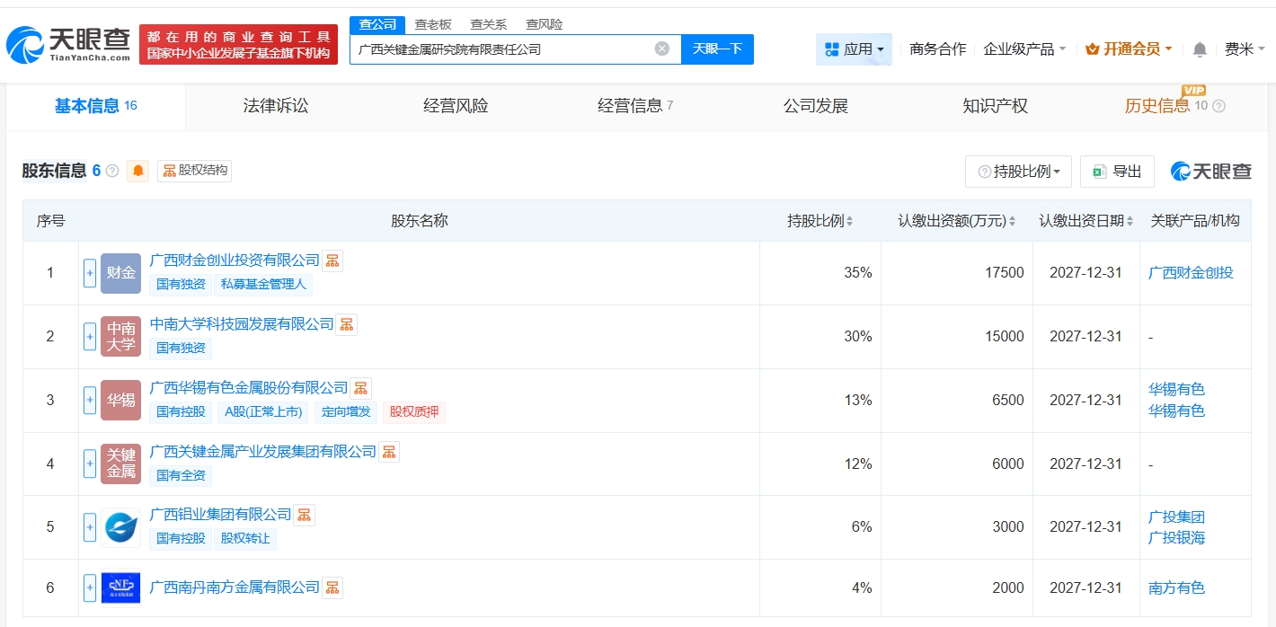Expand row 1 shareholder with plus button
Image resolution: width=1276 pixels, height=627 pixels.
pyautogui.click(x=90, y=273)
